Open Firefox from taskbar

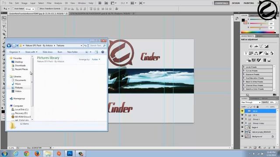coord(37,154)
